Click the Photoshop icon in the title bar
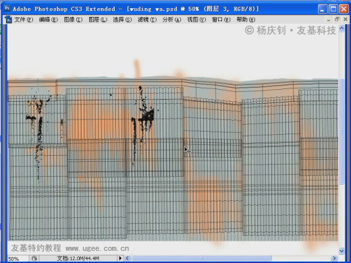Viewport: 351px width, 263px height. pyautogui.click(x=7, y=9)
